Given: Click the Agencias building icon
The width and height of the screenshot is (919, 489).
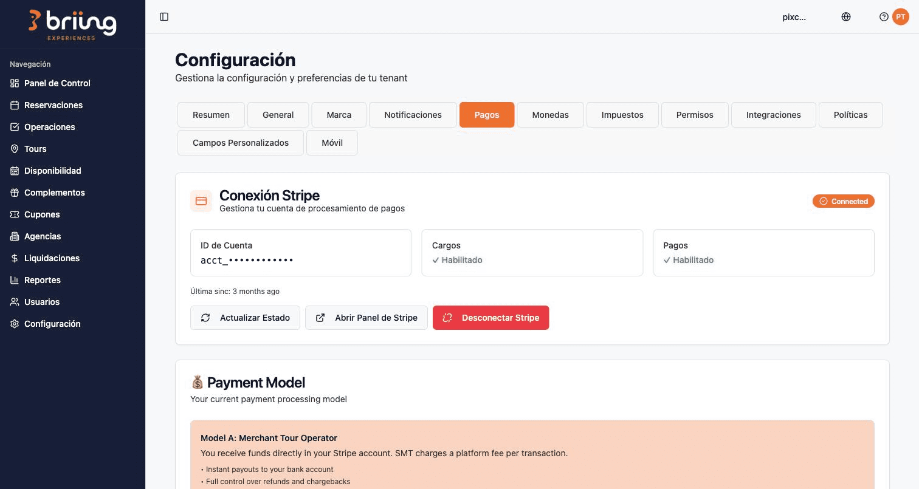Looking at the screenshot, I should (15, 236).
